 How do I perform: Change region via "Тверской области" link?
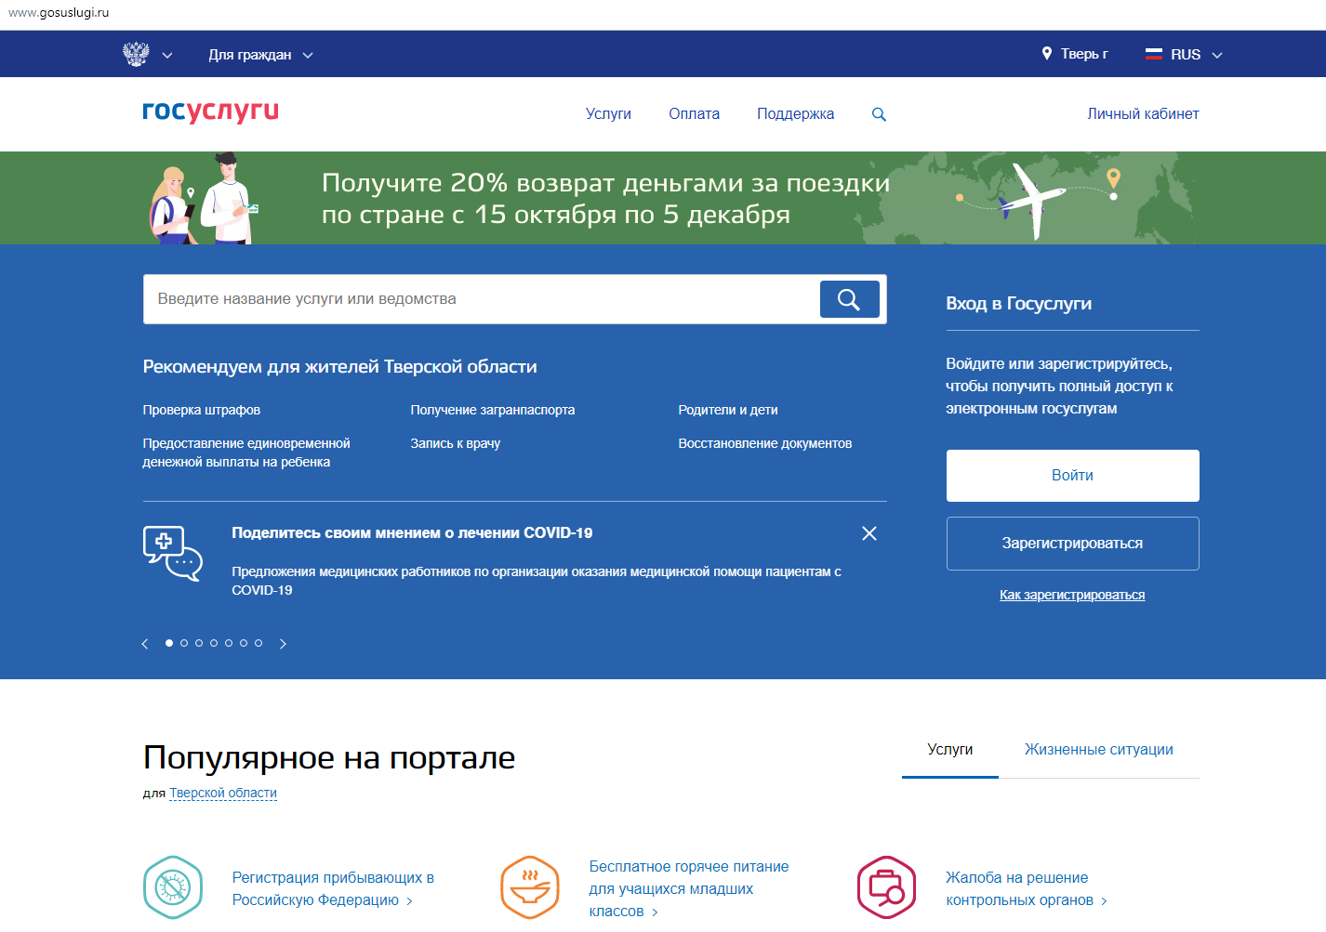click(223, 793)
